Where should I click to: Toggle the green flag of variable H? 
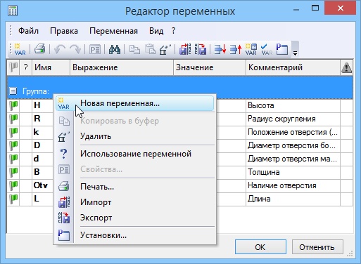(x=13, y=105)
